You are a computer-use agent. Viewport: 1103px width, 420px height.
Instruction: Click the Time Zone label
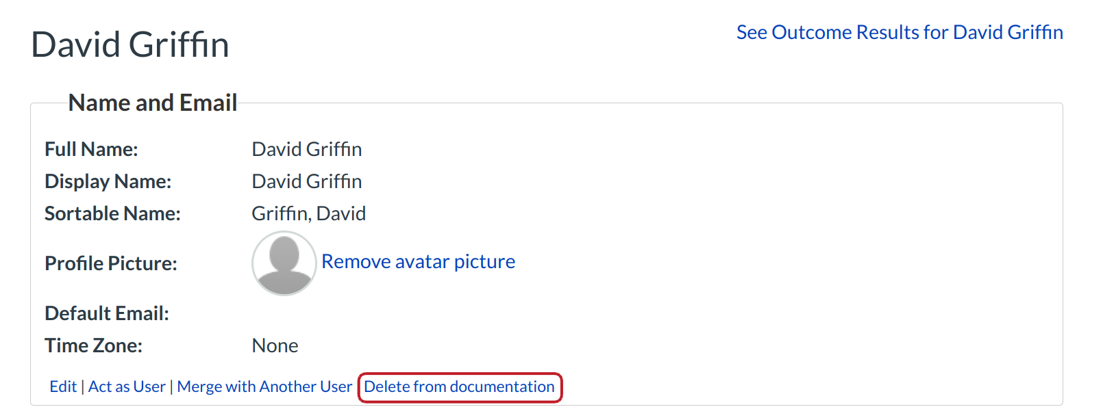pos(93,345)
